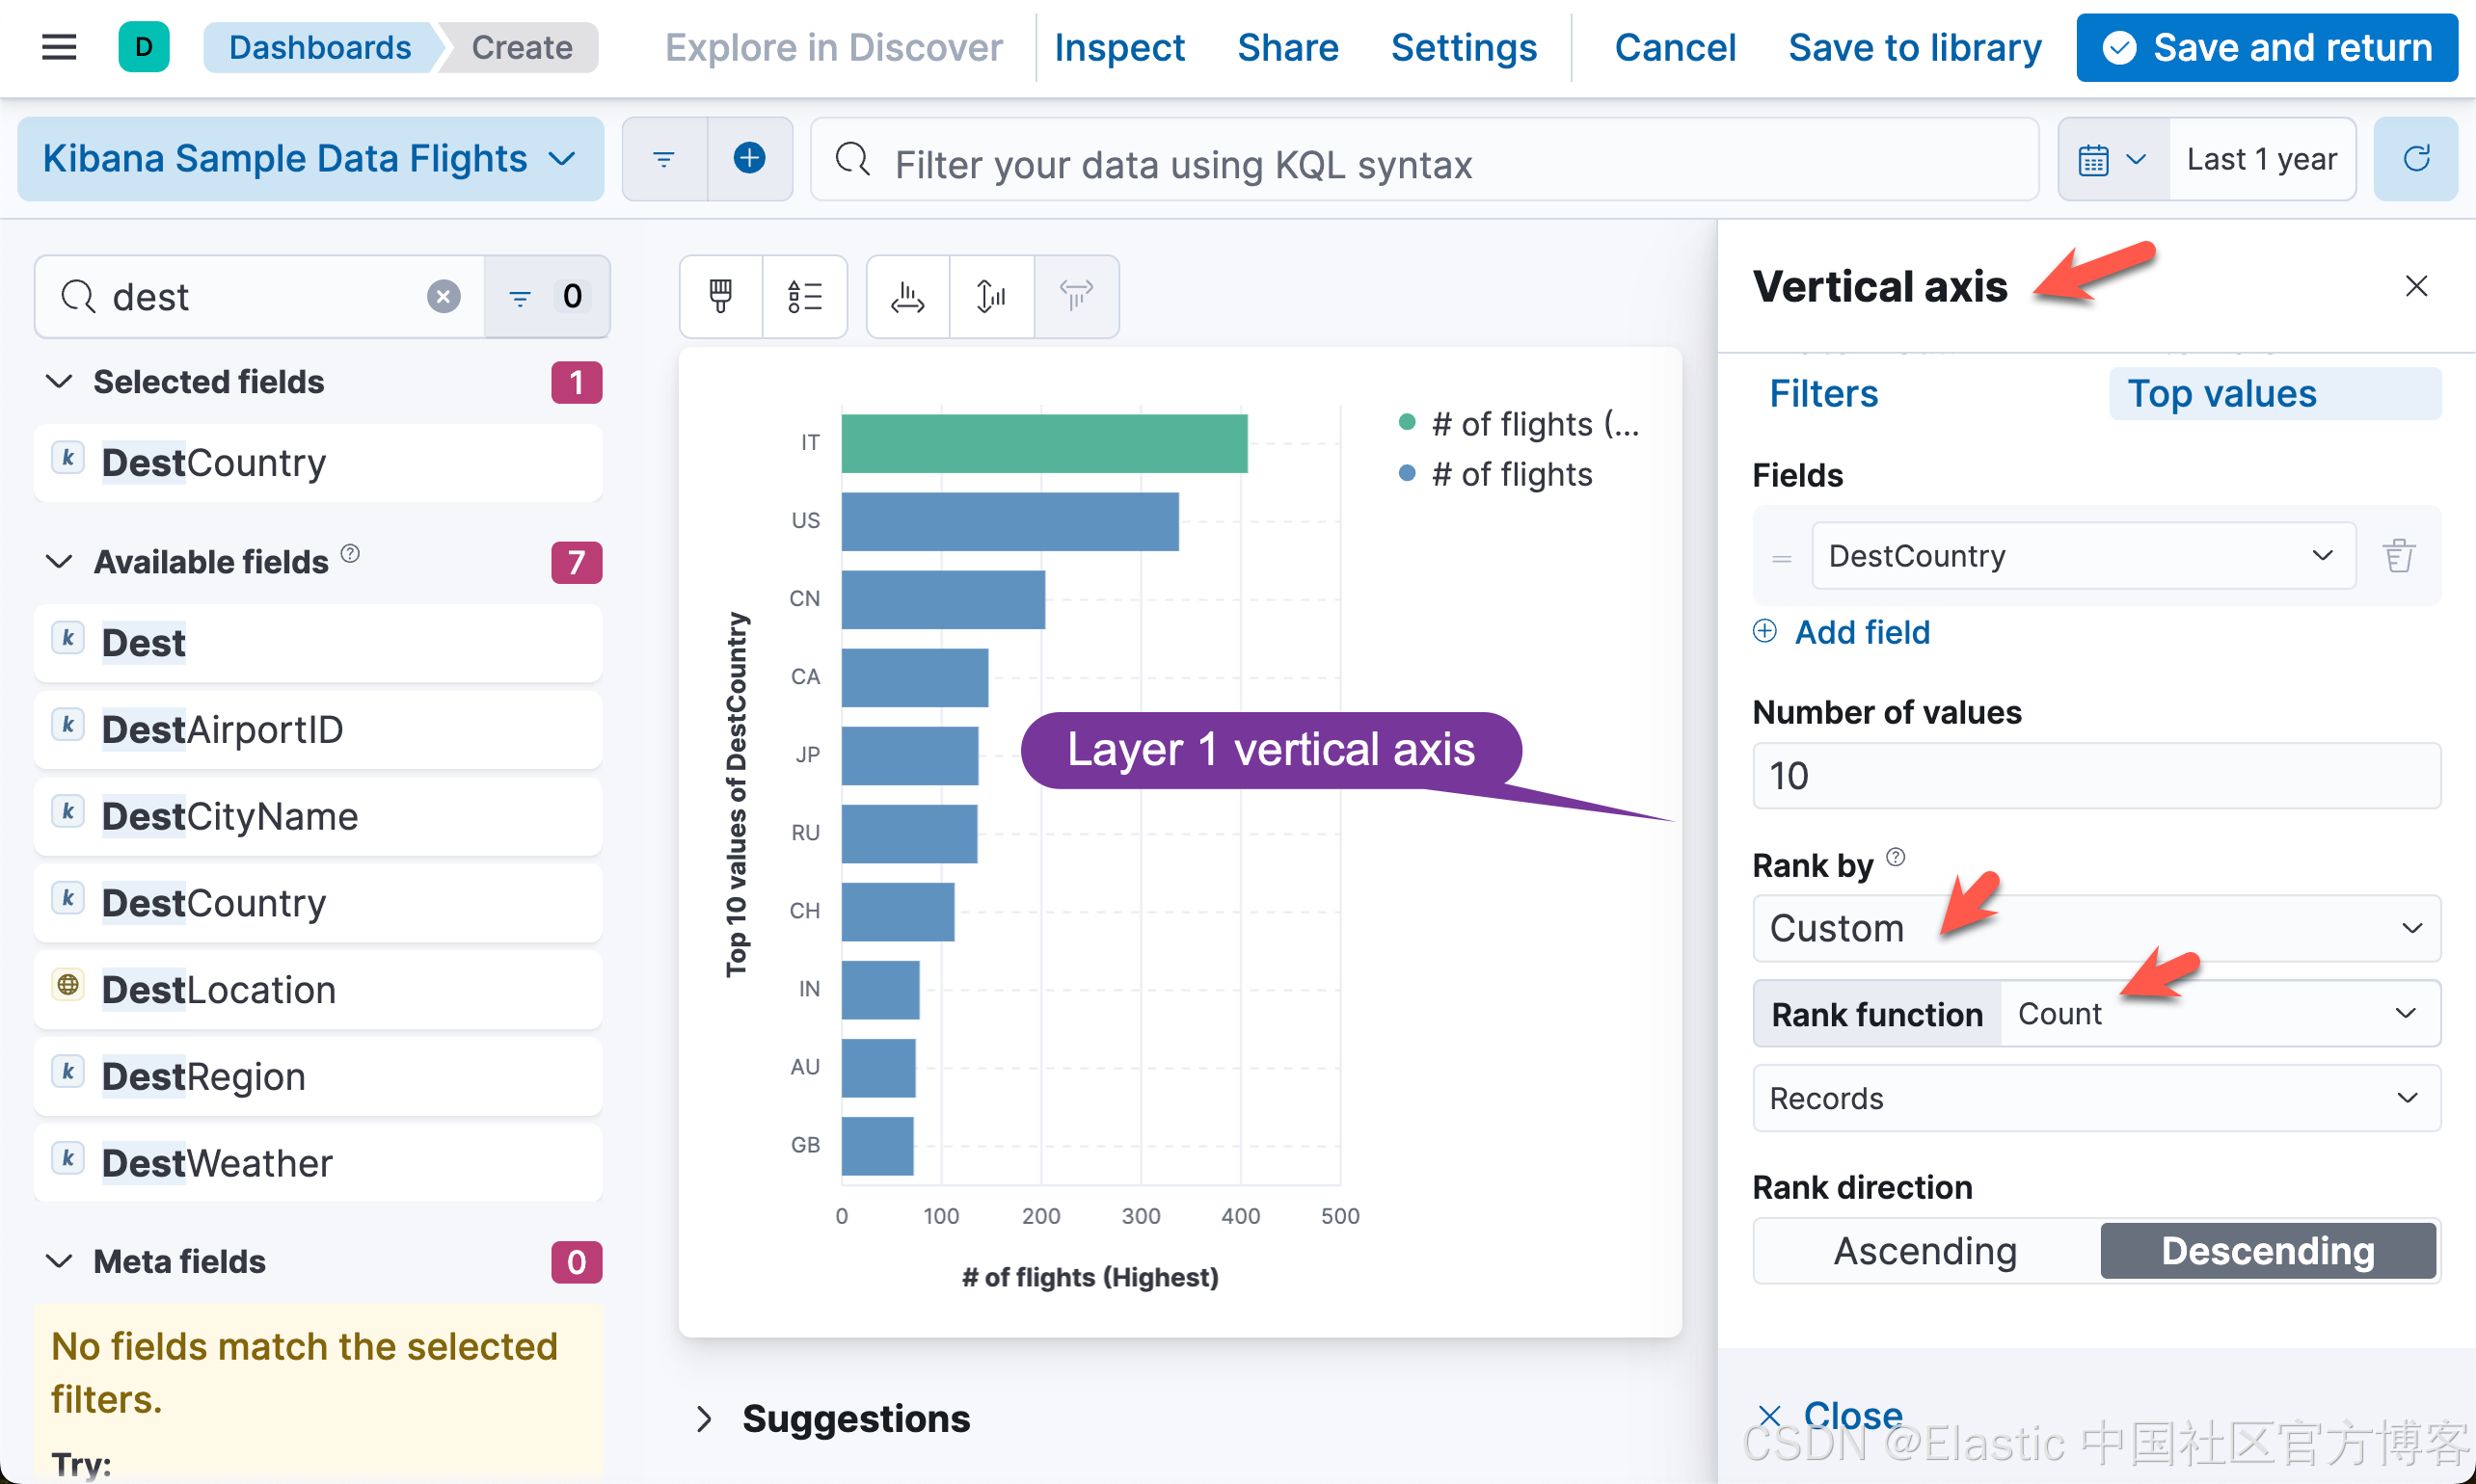Viewport: 2476px width, 1484px height.
Task: Select Ascending rank direction
Action: (x=1924, y=1250)
